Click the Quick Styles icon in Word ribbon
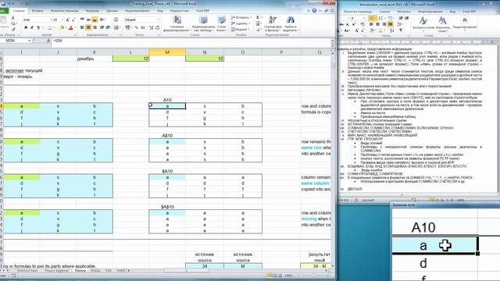Viewport: 500px width, 281px height. point(423,23)
